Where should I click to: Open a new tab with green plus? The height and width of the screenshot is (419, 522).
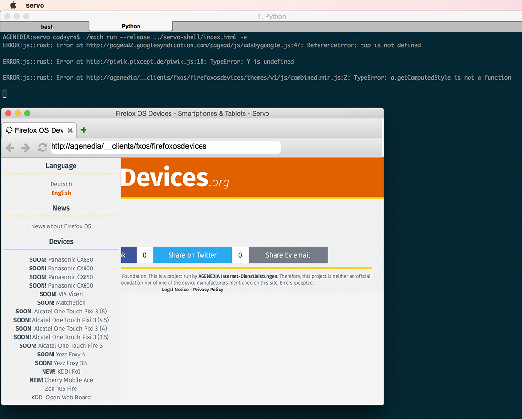coord(84,130)
